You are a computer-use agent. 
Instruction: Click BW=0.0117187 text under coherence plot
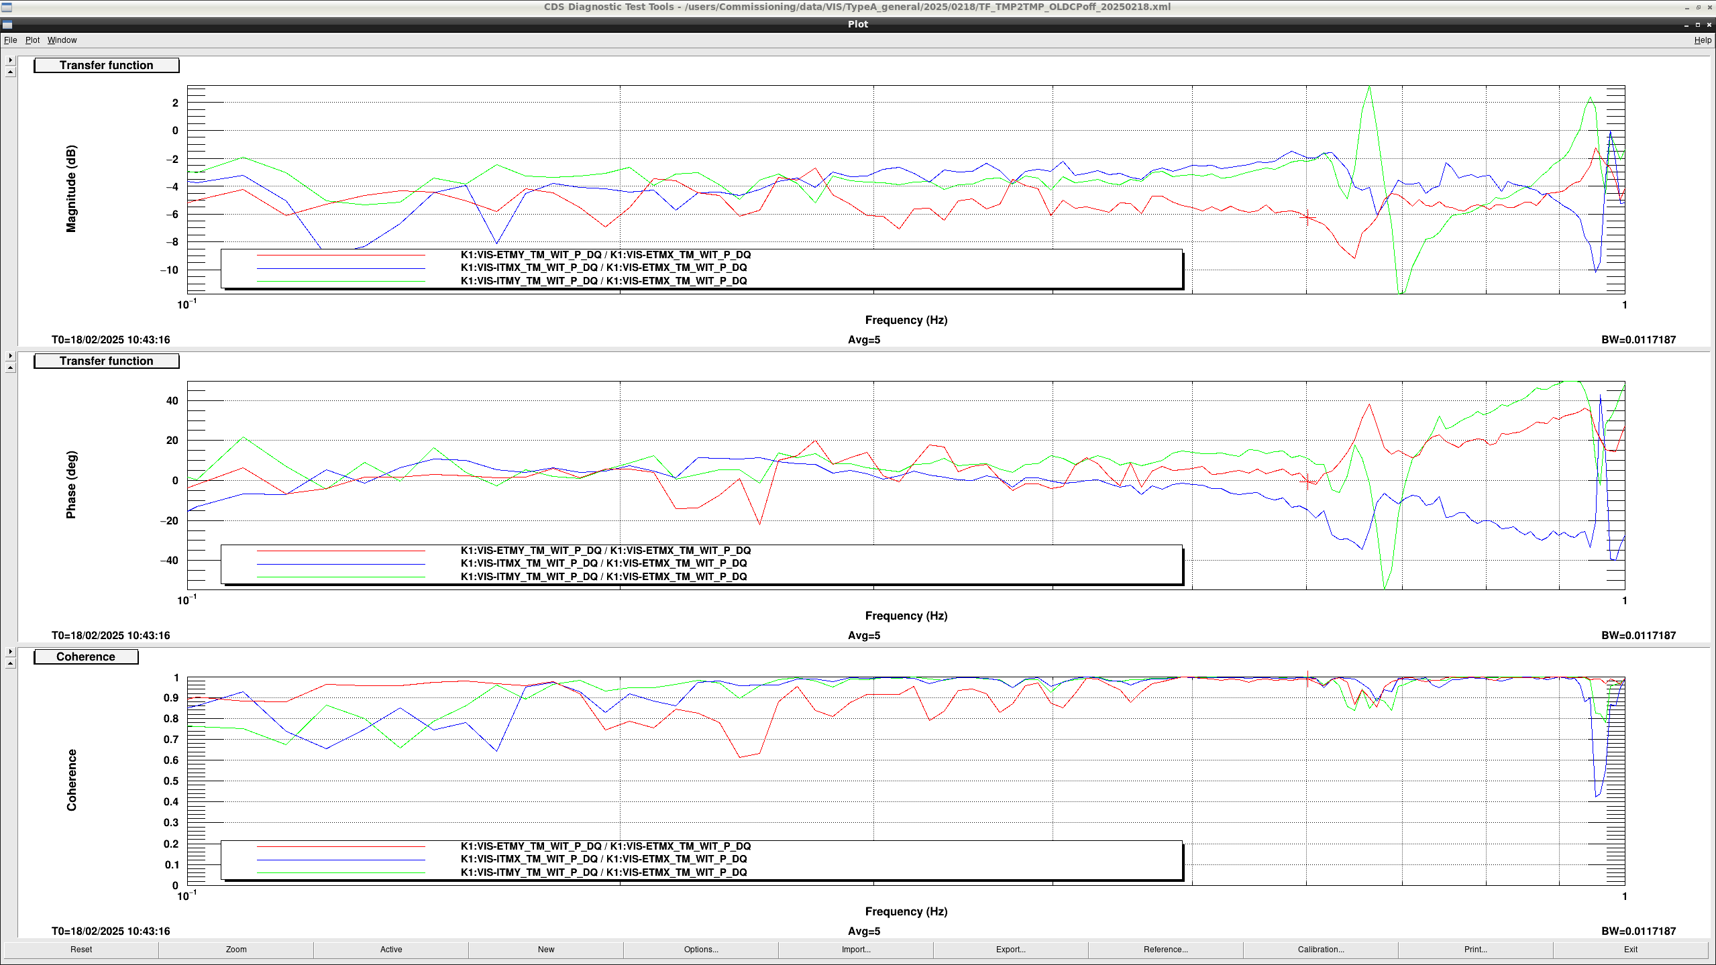(1638, 931)
